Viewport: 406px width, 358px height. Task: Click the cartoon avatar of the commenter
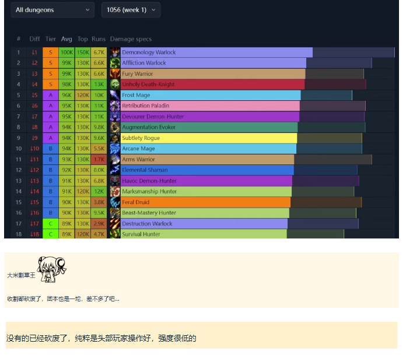pos(51,268)
